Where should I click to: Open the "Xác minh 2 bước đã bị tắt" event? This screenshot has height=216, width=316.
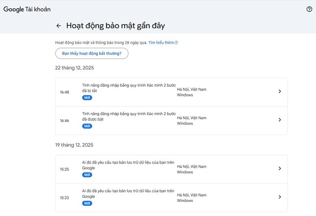(x=128, y=88)
